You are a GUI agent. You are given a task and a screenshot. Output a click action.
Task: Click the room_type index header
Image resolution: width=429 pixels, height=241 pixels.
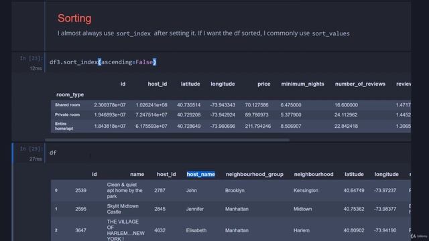[x=70, y=94]
